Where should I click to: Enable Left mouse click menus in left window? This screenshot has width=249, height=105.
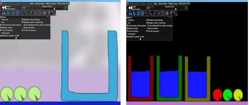pos(1,25)
